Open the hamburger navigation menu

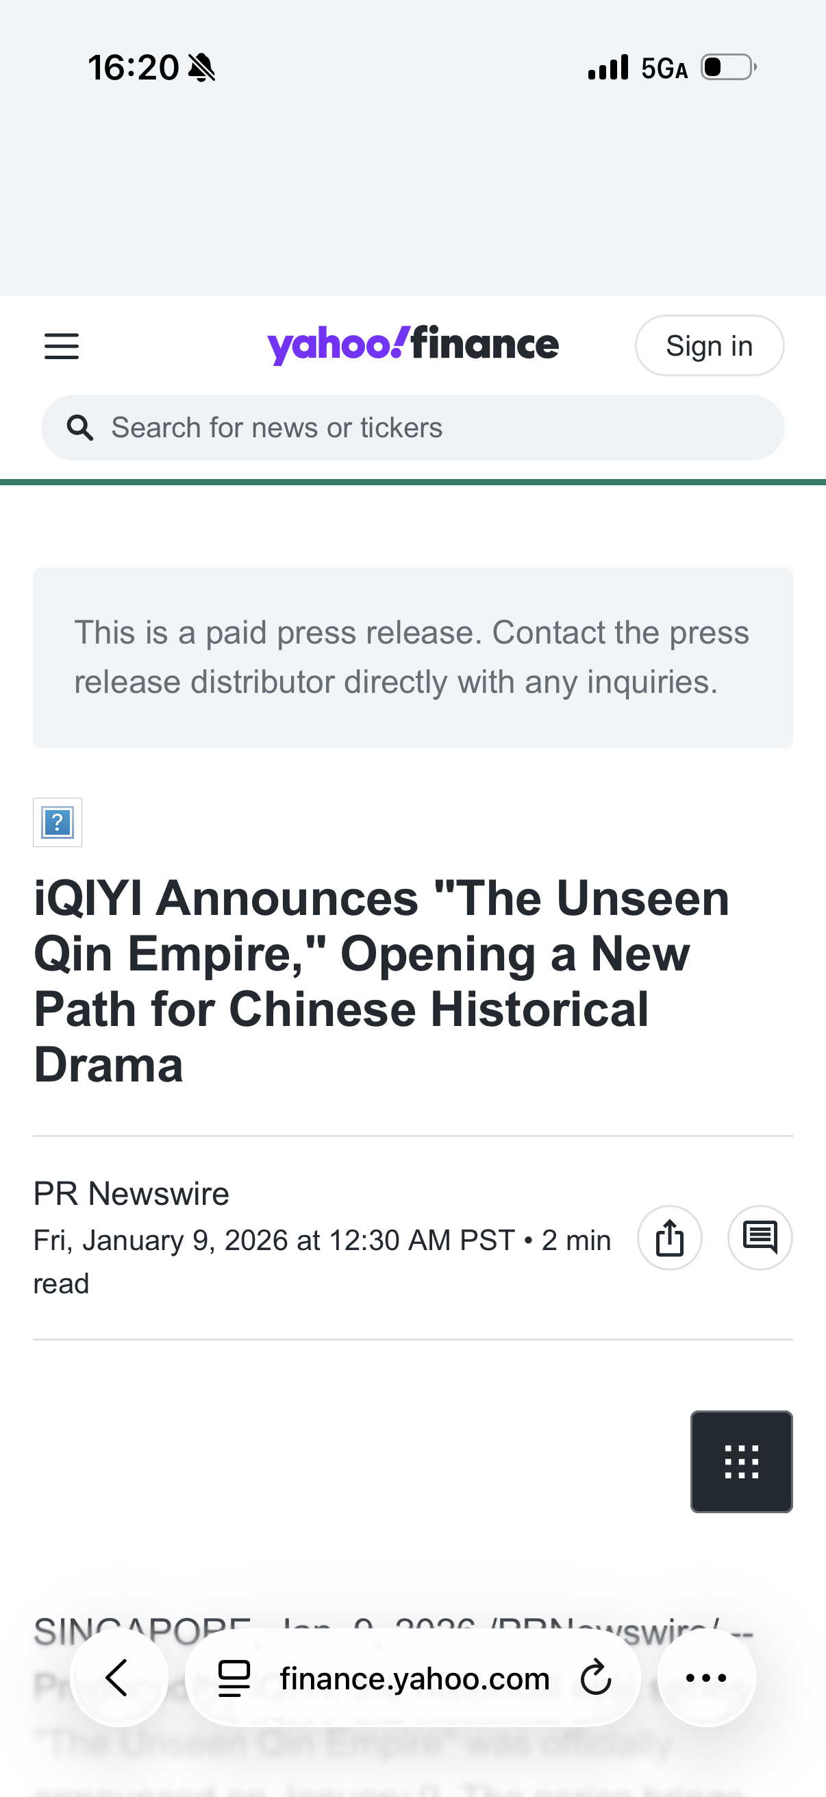pos(62,346)
